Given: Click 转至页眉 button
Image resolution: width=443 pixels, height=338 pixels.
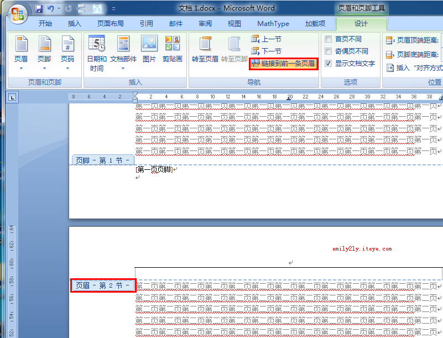Looking at the screenshot, I should [205, 49].
